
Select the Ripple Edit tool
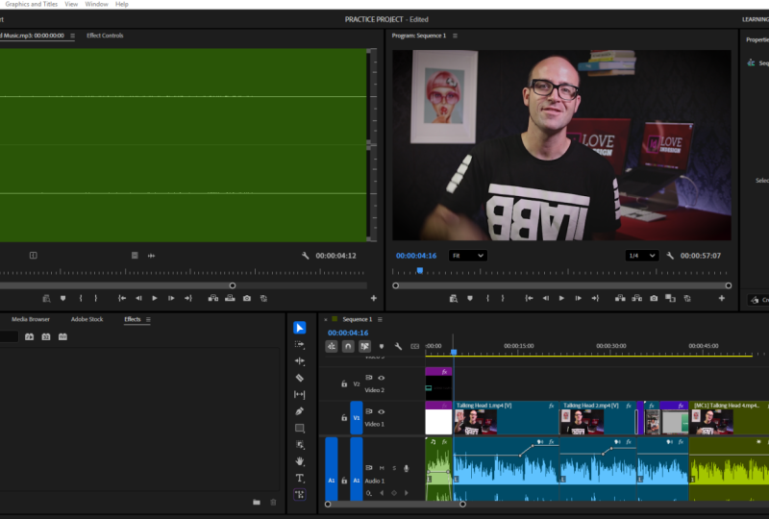(300, 361)
